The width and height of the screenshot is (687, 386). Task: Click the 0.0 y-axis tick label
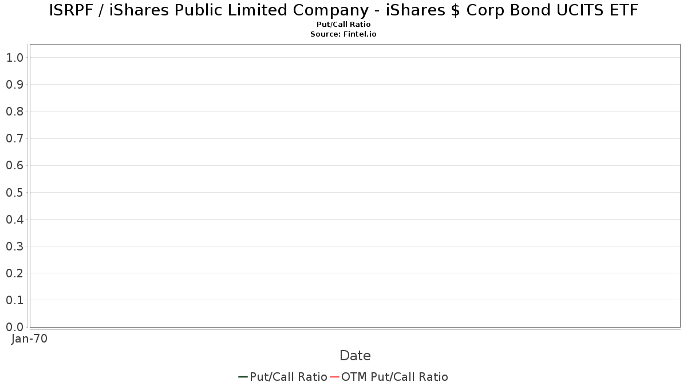[14, 327]
